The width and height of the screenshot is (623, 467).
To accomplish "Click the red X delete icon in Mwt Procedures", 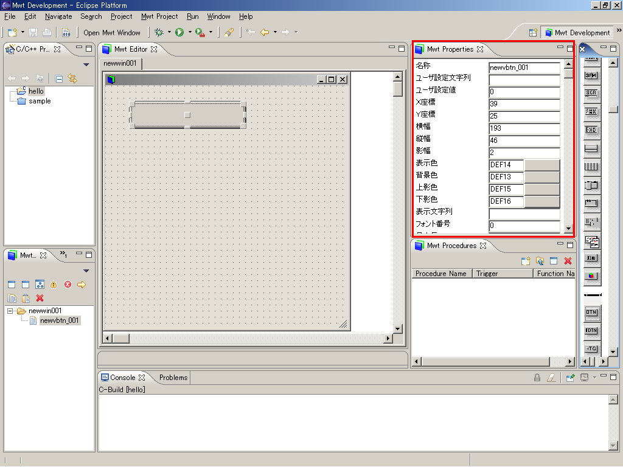I will [x=568, y=261].
